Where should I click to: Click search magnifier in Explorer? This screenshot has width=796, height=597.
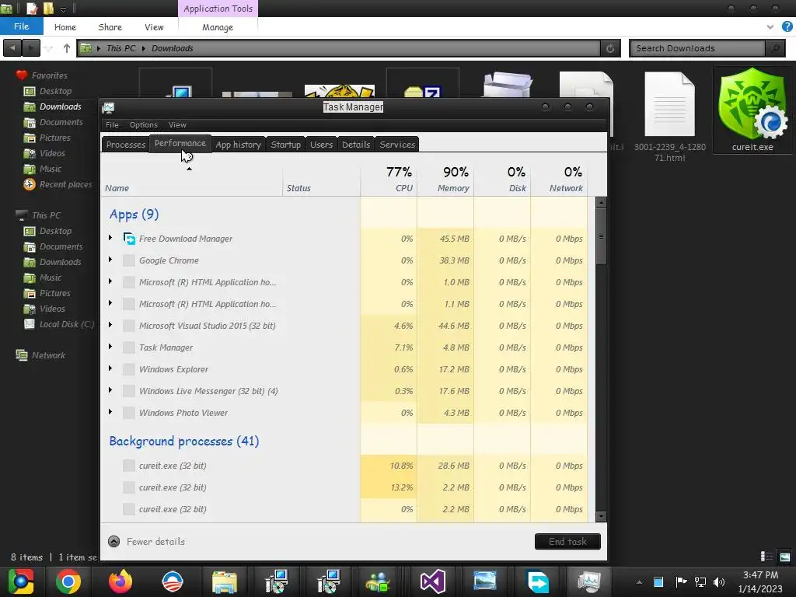775,48
